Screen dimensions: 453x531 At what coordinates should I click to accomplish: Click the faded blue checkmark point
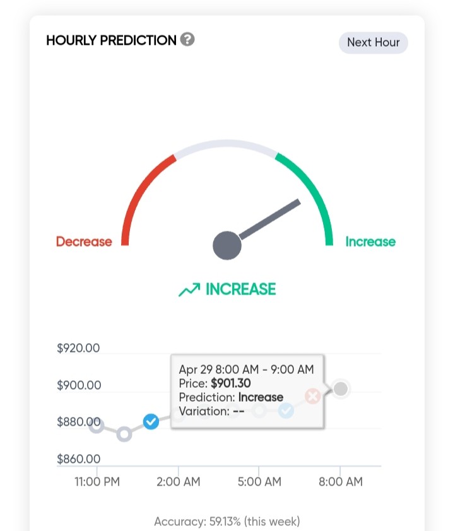(286, 411)
